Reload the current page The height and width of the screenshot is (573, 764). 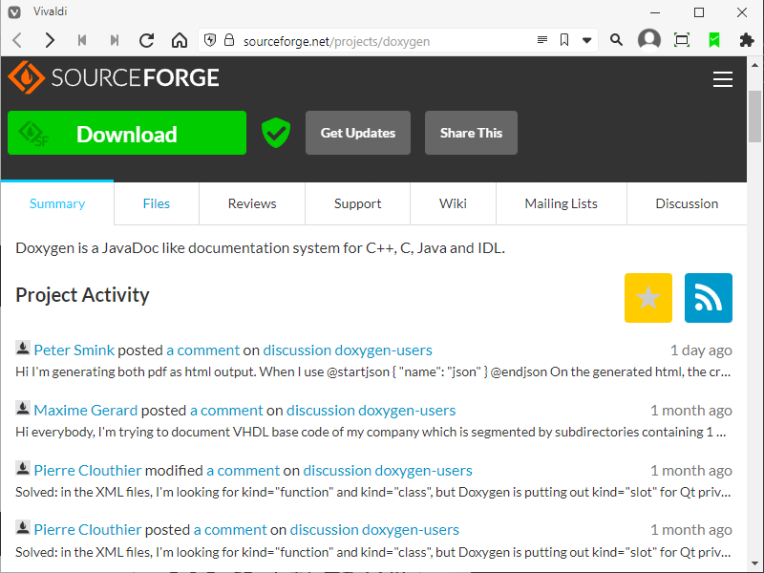coord(147,40)
